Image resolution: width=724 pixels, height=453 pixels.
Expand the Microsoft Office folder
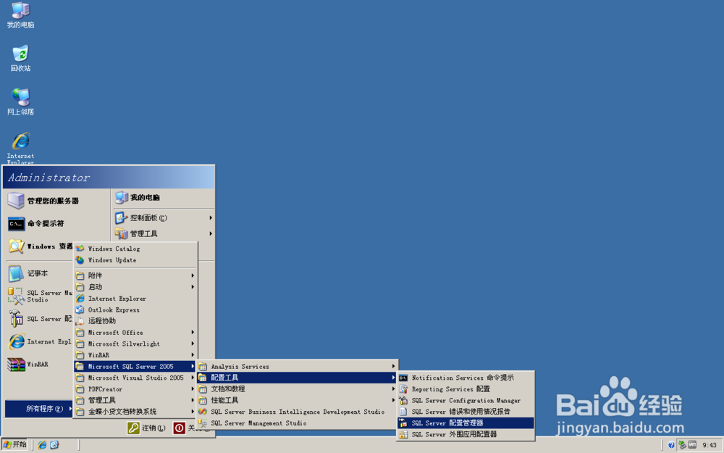pos(136,333)
